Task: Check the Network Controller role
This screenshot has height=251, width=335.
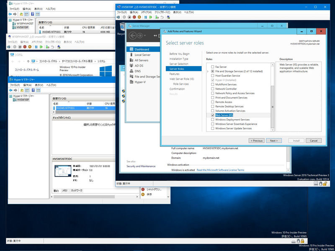Action: [x=212, y=89]
